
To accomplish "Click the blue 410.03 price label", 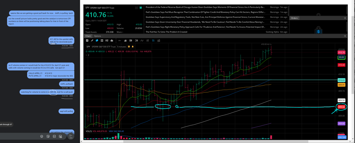I will pos(341,80).
